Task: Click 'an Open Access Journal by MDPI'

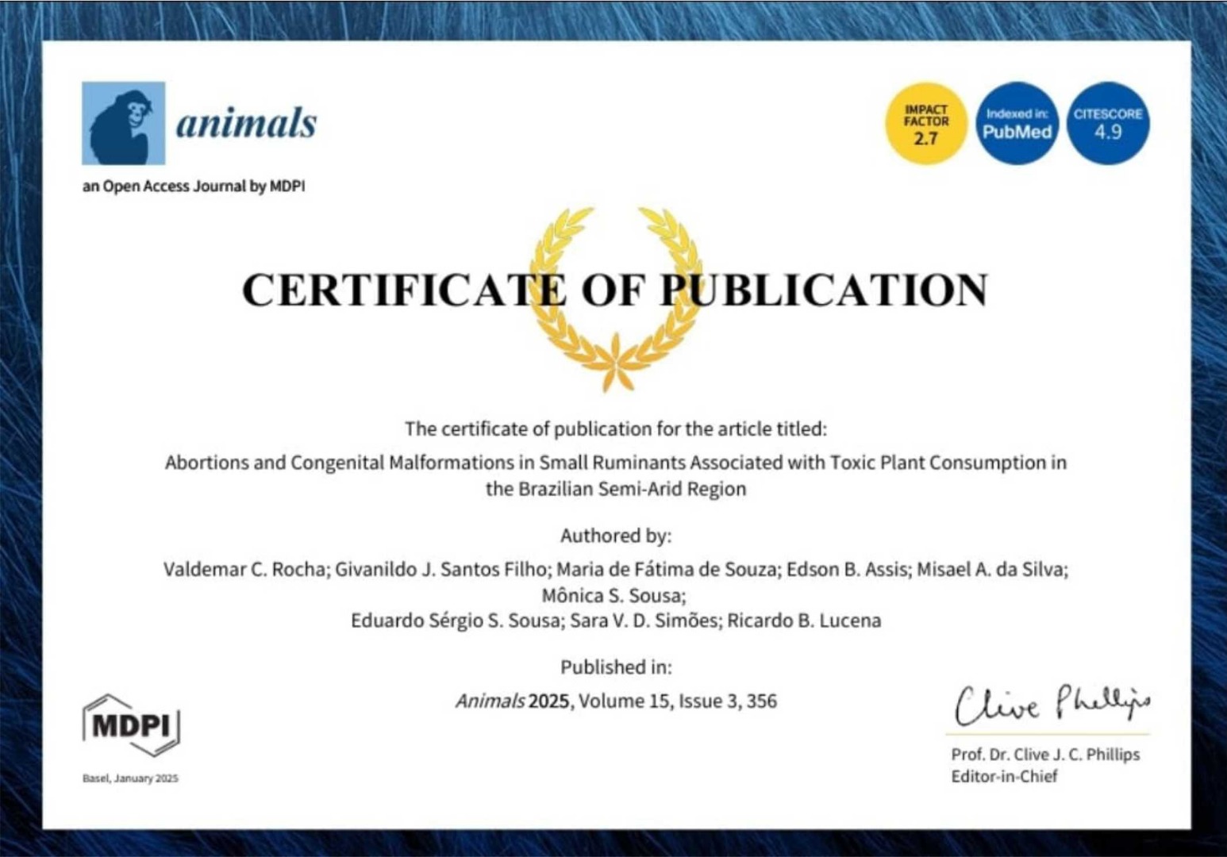Action: [193, 186]
